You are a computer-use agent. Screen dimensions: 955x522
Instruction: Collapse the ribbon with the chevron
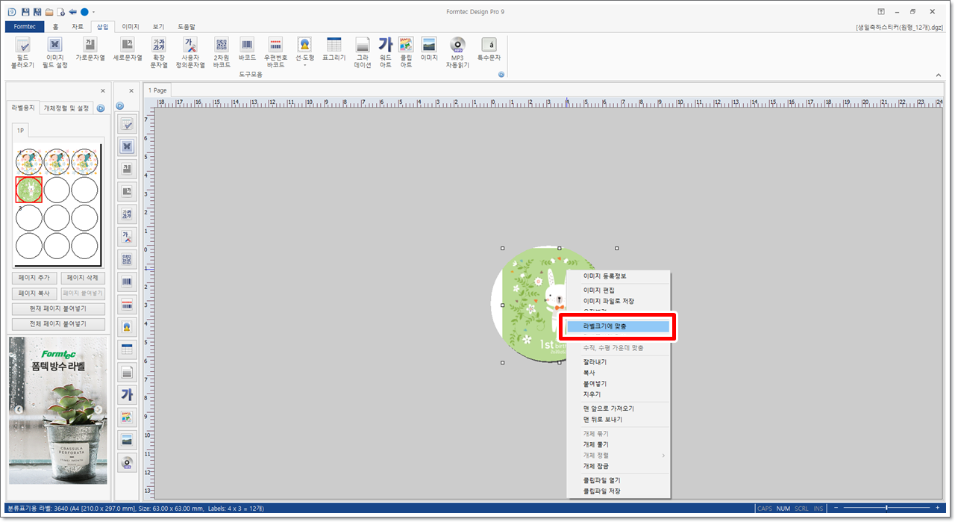(938, 75)
